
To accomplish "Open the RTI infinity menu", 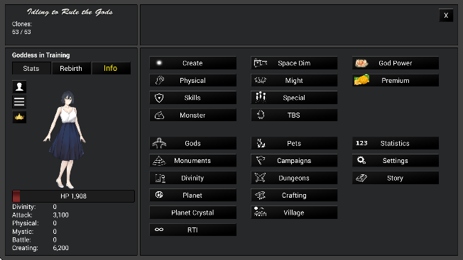I will click(193, 230).
